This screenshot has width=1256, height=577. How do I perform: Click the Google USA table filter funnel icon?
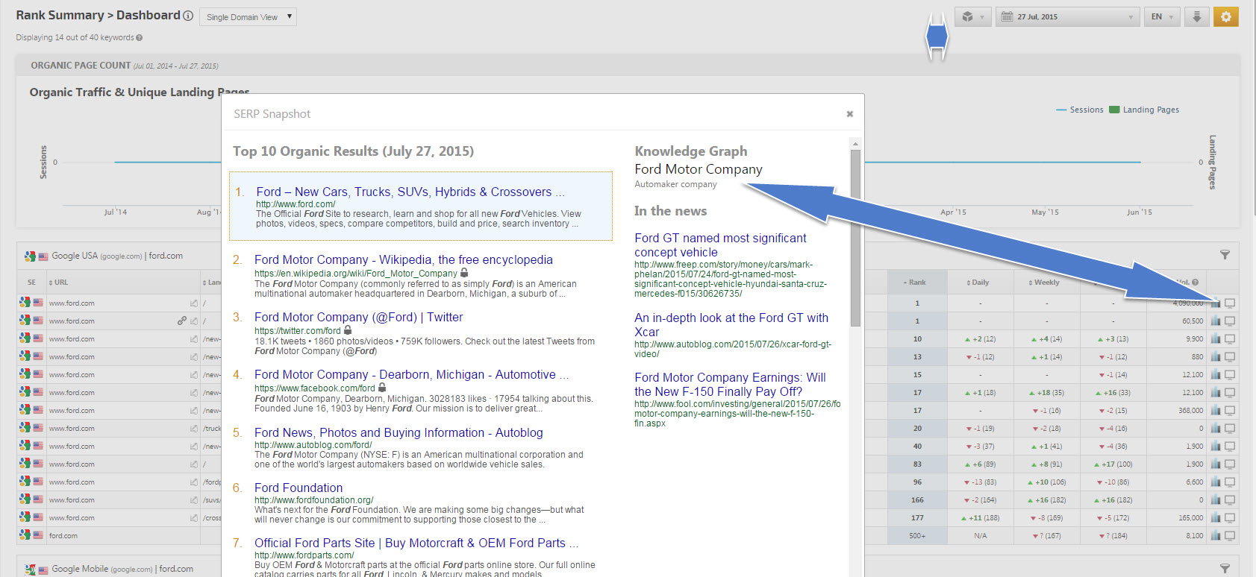coord(1225,255)
